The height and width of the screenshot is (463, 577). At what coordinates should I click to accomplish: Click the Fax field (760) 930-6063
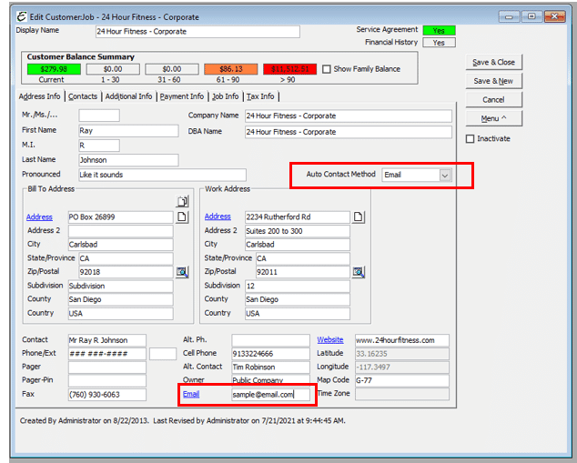(107, 395)
